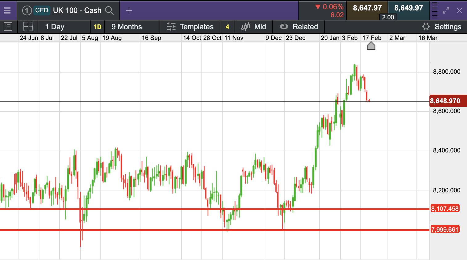The height and width of the screenshot is (260, 467).
Task: Select the red line label 7,999.661
Action: 445,230
